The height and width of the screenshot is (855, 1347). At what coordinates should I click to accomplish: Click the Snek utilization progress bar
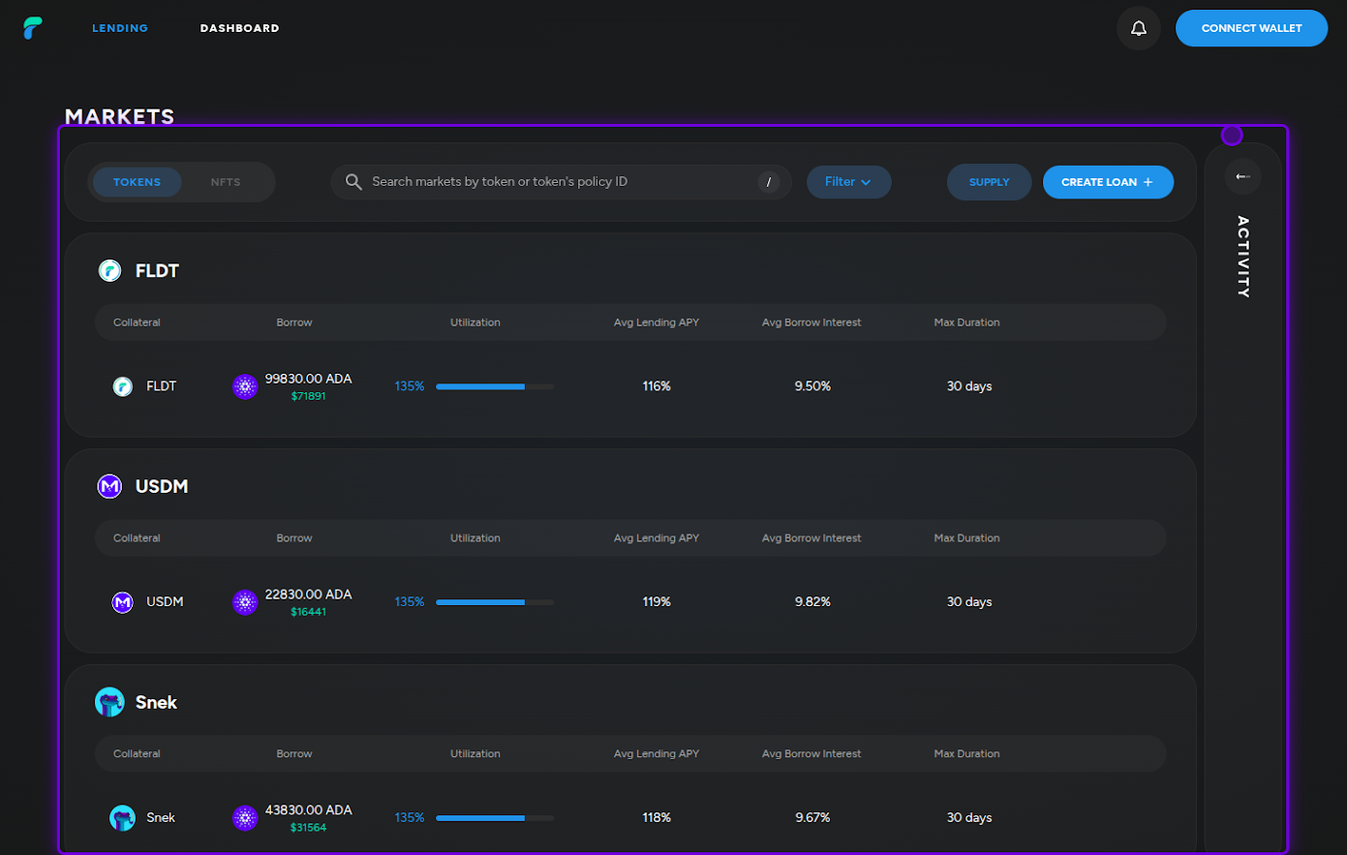pos(495,818)
